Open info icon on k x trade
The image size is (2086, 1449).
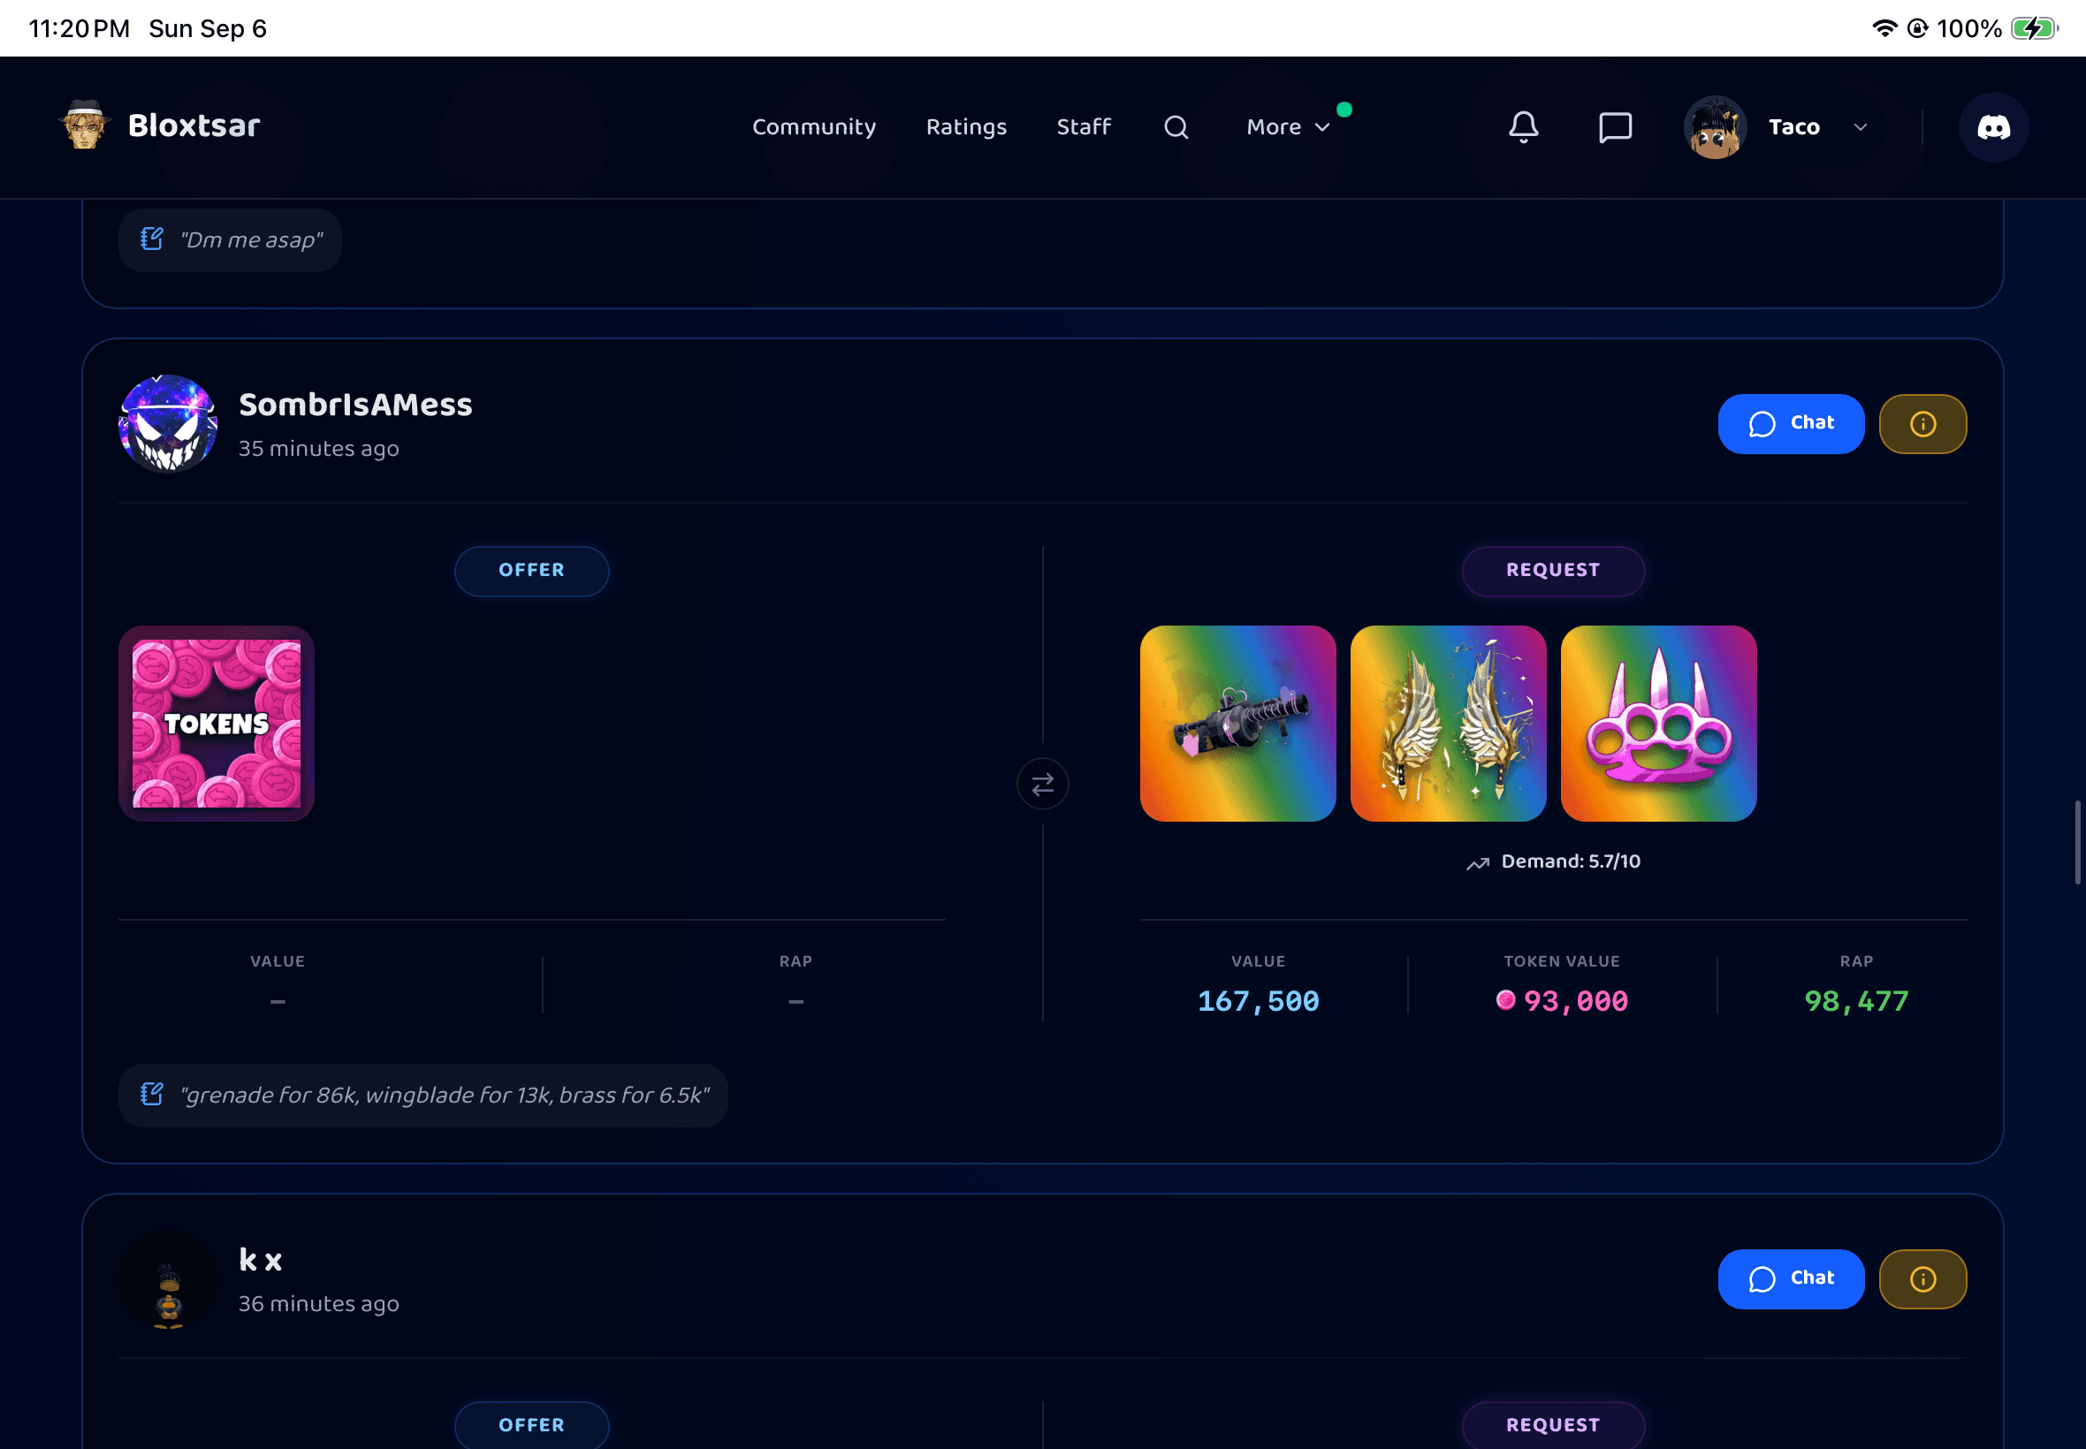pos(1922,1278)
